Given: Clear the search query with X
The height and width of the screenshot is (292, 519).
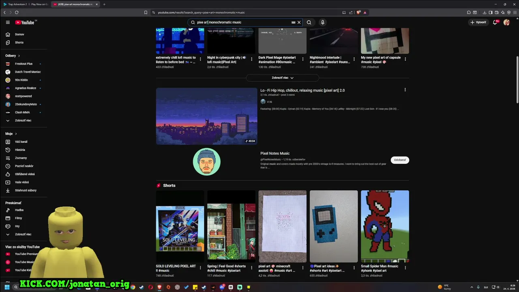Looking at the screenshot, I should [x=299, y=22].
